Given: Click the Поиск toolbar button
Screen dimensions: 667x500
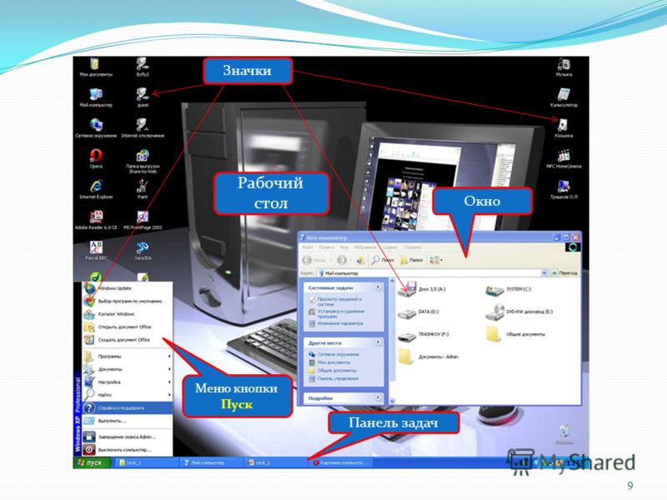Looking at the screenshot, I should [383, 260].
